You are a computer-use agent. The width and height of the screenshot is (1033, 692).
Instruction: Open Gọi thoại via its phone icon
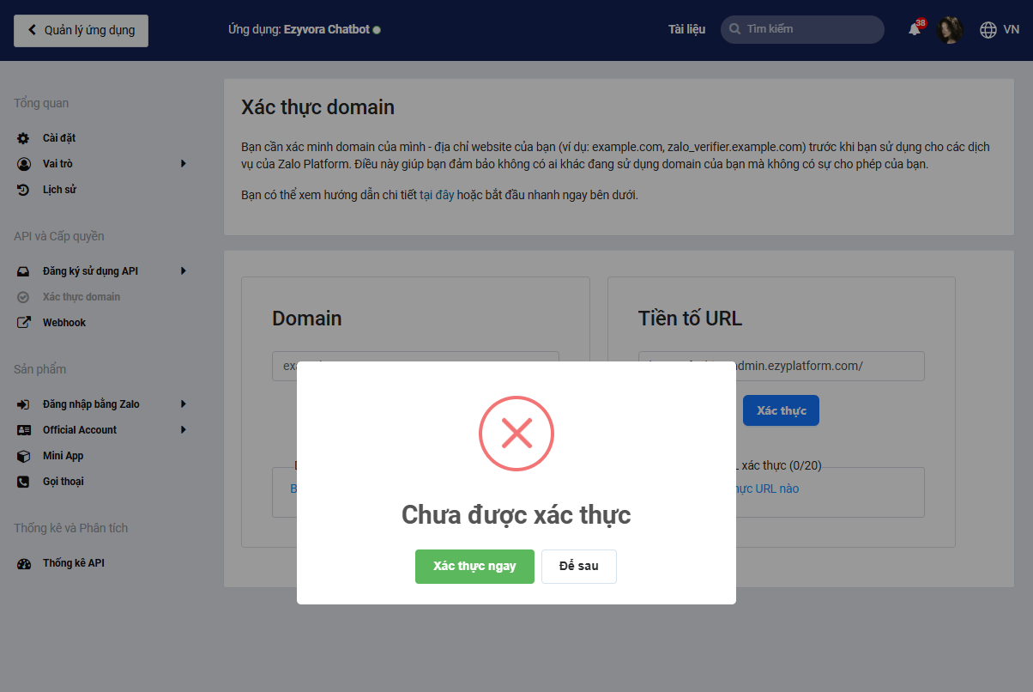coord(24,482)
